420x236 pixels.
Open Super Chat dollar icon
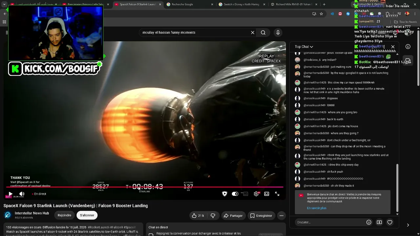tap(379, 222)
